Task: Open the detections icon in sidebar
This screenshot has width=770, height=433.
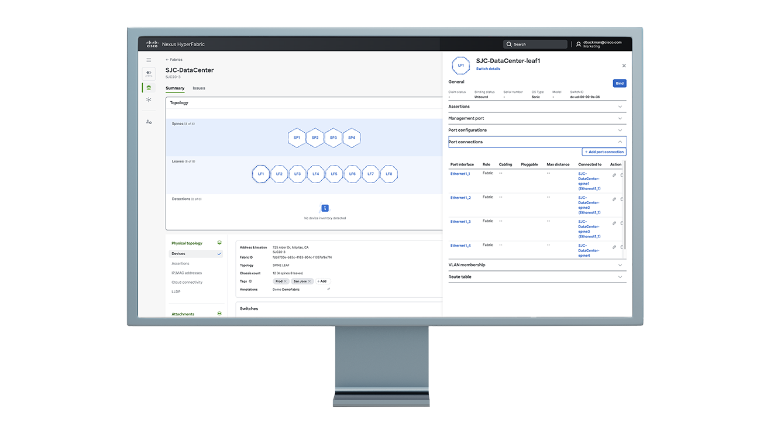Action: click(x=149, y=99)
